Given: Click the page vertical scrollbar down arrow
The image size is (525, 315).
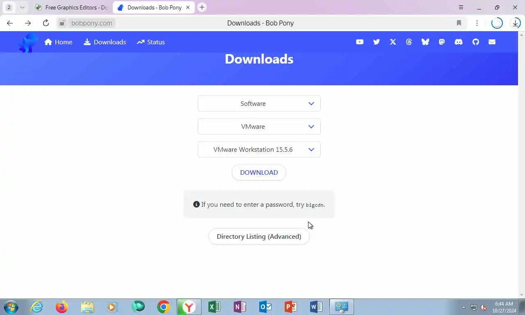Looking at the screenshot, I should coord(522,295).
